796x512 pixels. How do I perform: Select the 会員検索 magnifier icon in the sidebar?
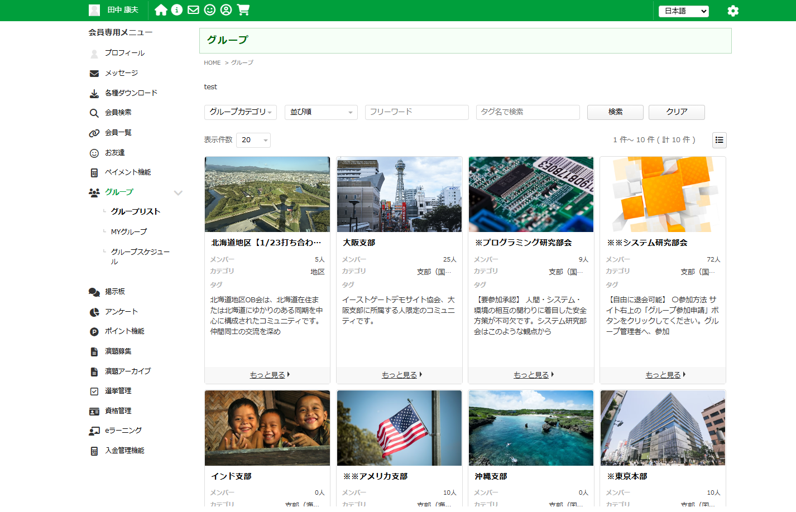click(93, 113)
